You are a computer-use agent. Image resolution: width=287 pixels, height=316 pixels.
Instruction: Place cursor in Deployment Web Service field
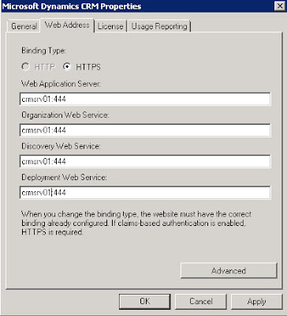pyautogui.click(x=145, y=193)
